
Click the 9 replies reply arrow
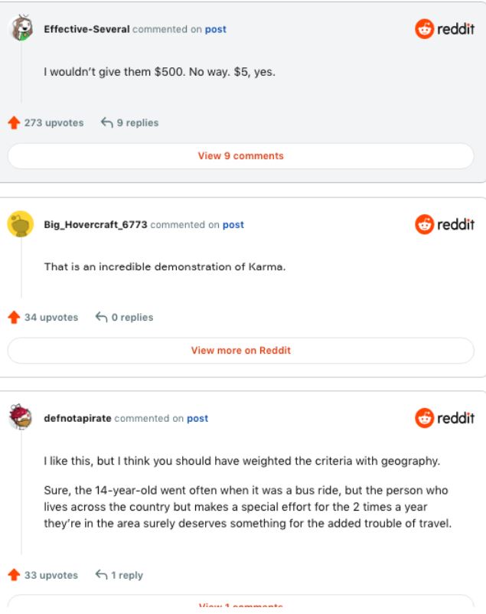pos(107,122)
